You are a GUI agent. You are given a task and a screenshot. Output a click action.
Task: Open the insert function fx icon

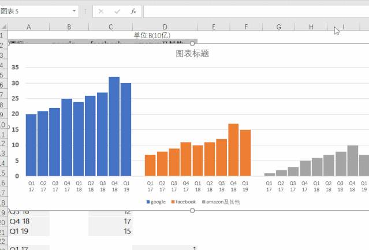click(133, 12)
